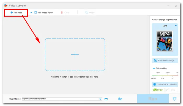The height and width of the screenshot is (106, 183).
Task: Expand the output folder path dropdown
Action: 100,99
